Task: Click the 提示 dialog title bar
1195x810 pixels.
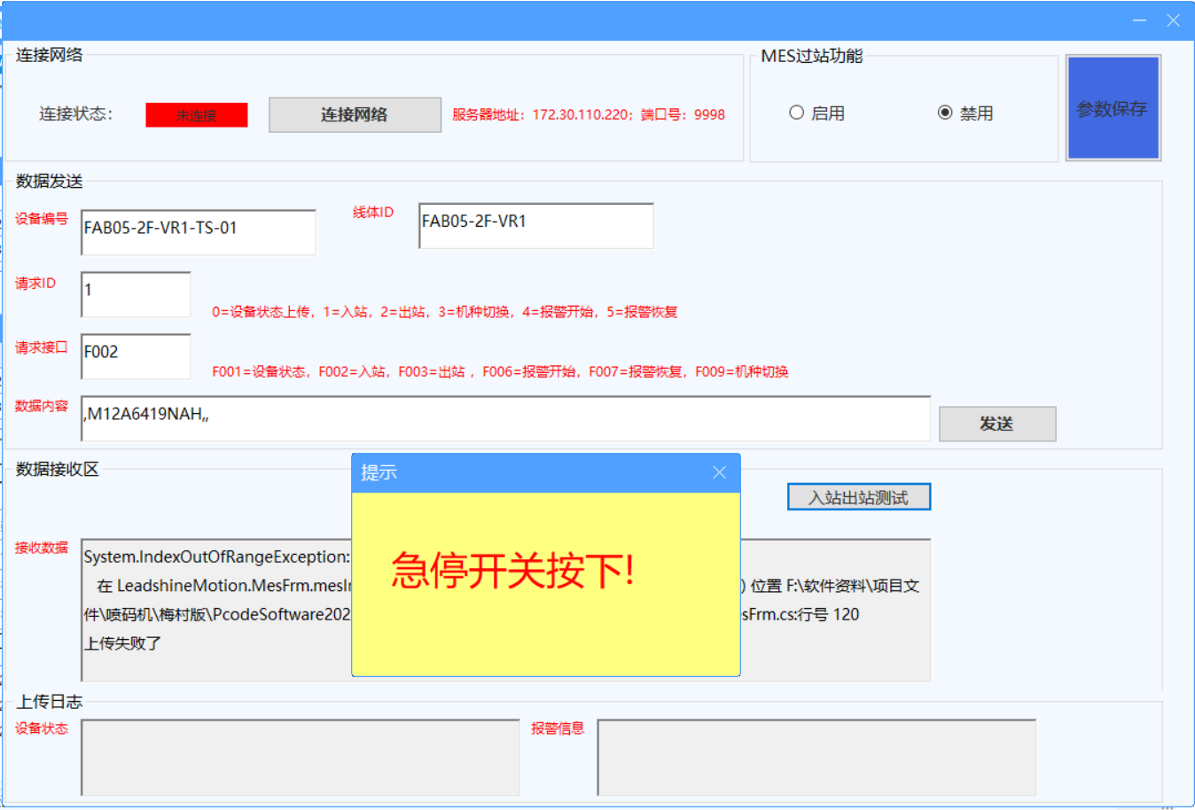Action: (x=523, y=473)
